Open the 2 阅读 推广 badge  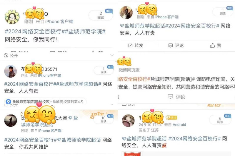pos(101,15)
